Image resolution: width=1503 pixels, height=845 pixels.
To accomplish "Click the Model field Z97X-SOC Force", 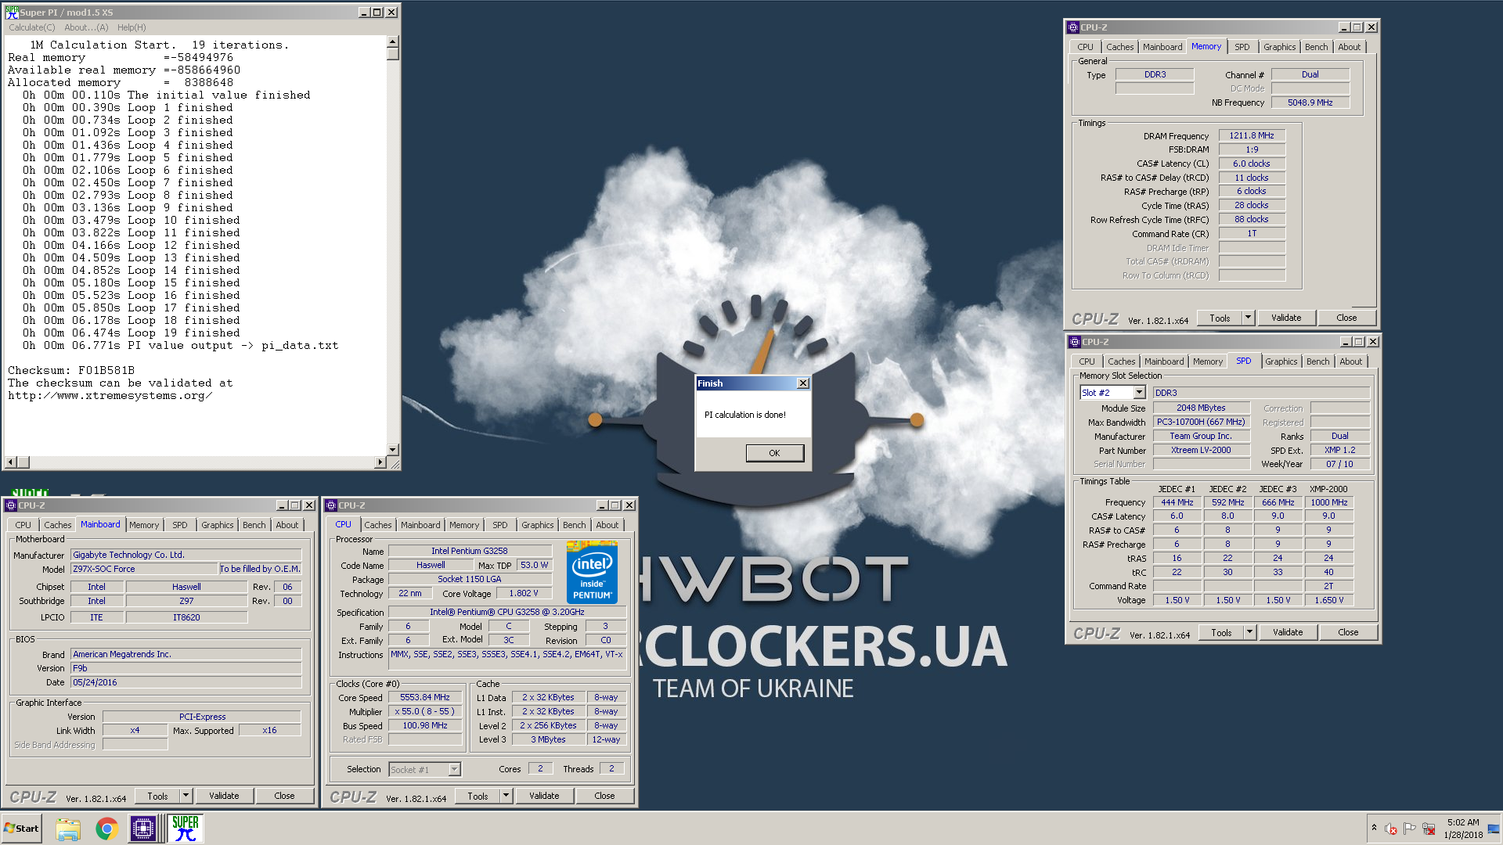I will click(x=143, y=569).
